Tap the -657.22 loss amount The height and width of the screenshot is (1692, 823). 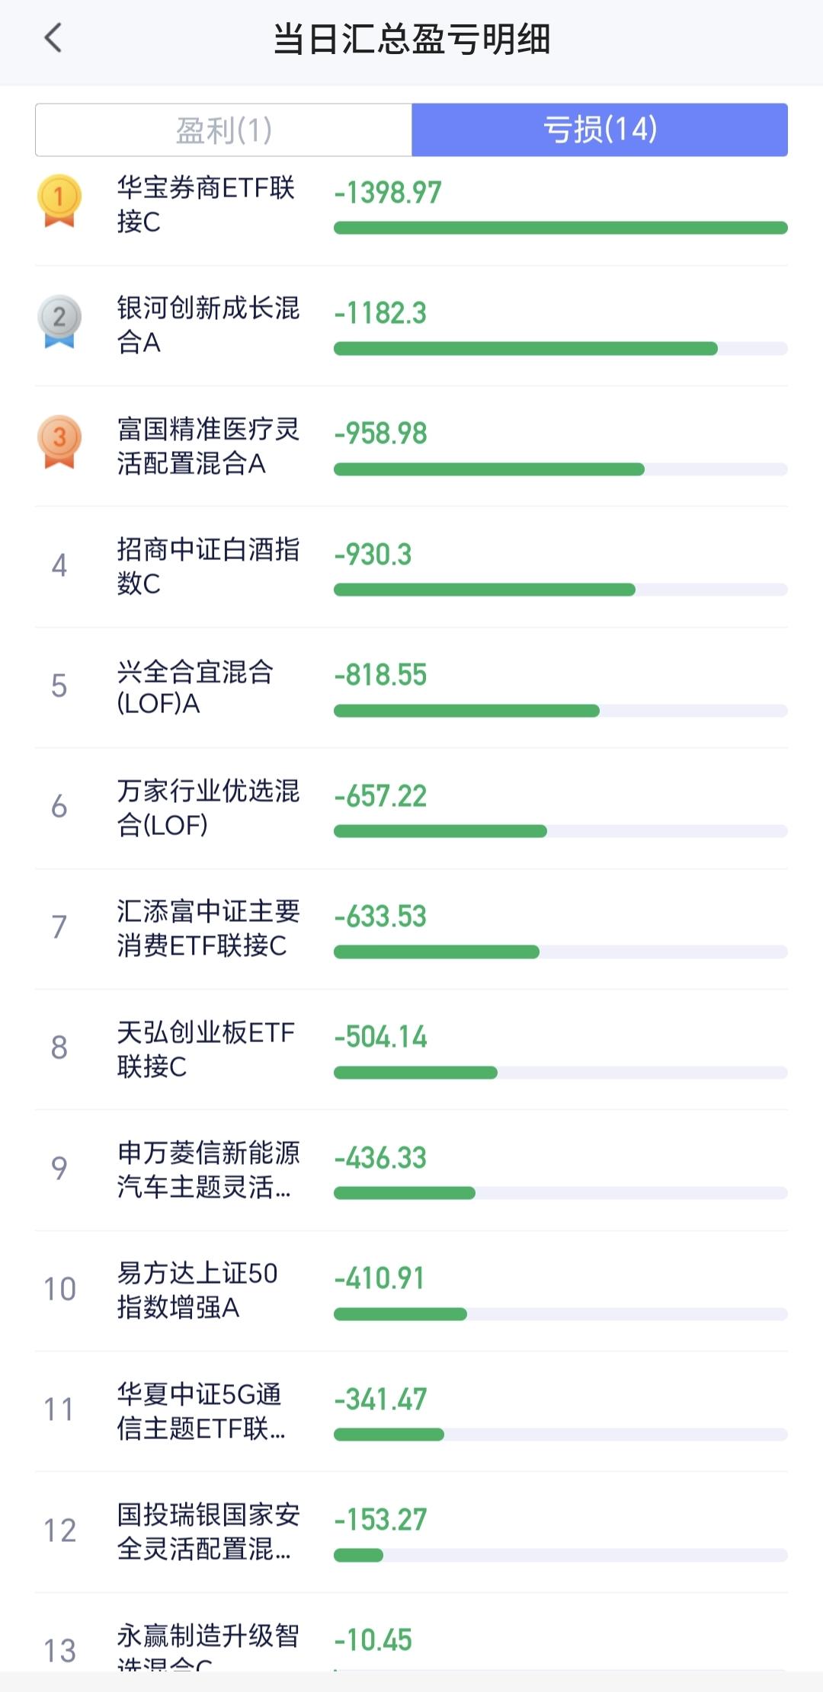click(x=380, y=796)
